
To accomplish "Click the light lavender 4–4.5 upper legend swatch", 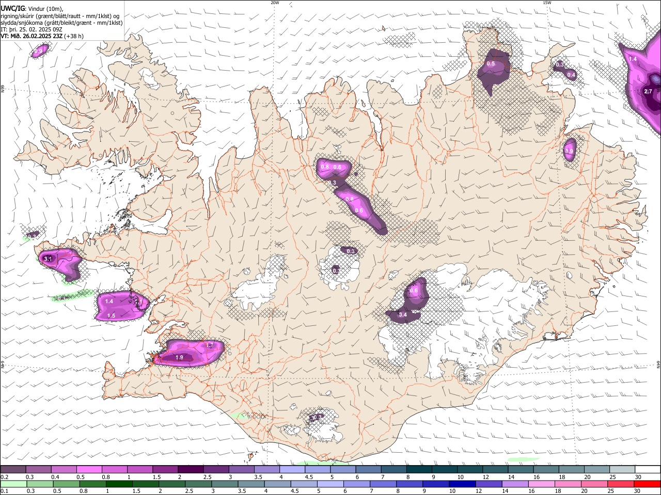I will coord(292,470).
